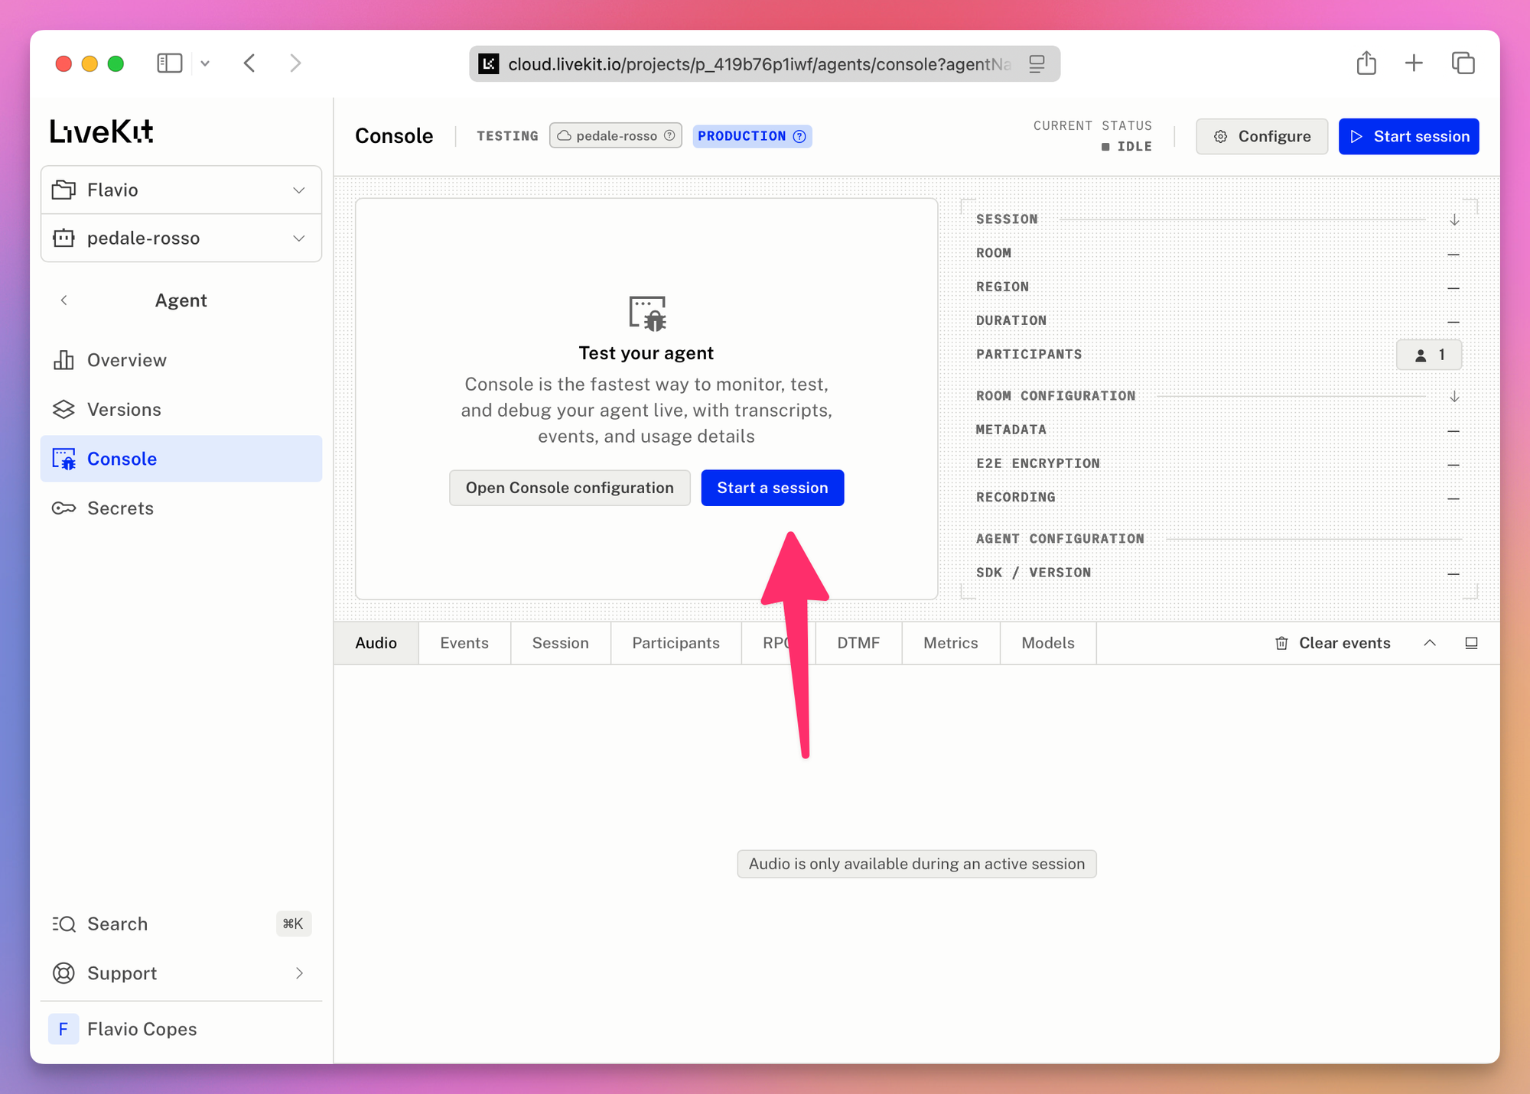Open a new tab with the plus icon
This screenshot has height=1094, width=1530.
[x=1414, y=63]
